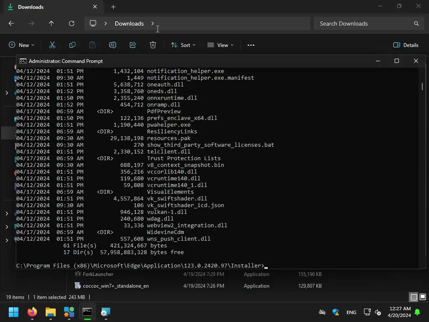Click the Share icon in toolbar
The height and width of the screenshot is (322, 429).
133,45
